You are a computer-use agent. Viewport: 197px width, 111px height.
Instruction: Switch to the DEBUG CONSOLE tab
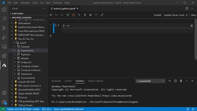(x=95, y=81)
